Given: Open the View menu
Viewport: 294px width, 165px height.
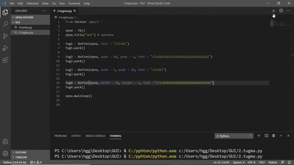Looking at the screenshot, I should 45,3.
